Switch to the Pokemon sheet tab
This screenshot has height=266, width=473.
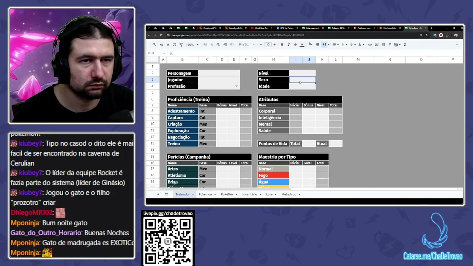coord(207,194)
